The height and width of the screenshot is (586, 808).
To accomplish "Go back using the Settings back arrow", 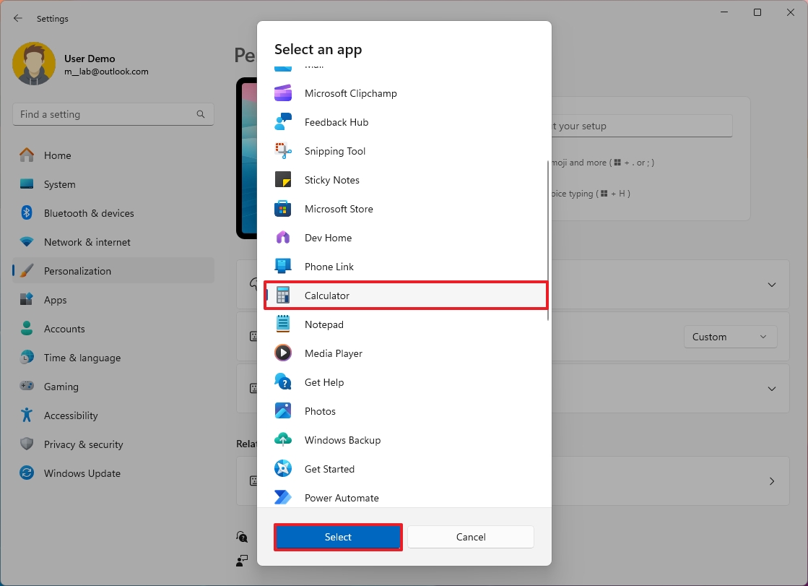I will pos(18,19).
